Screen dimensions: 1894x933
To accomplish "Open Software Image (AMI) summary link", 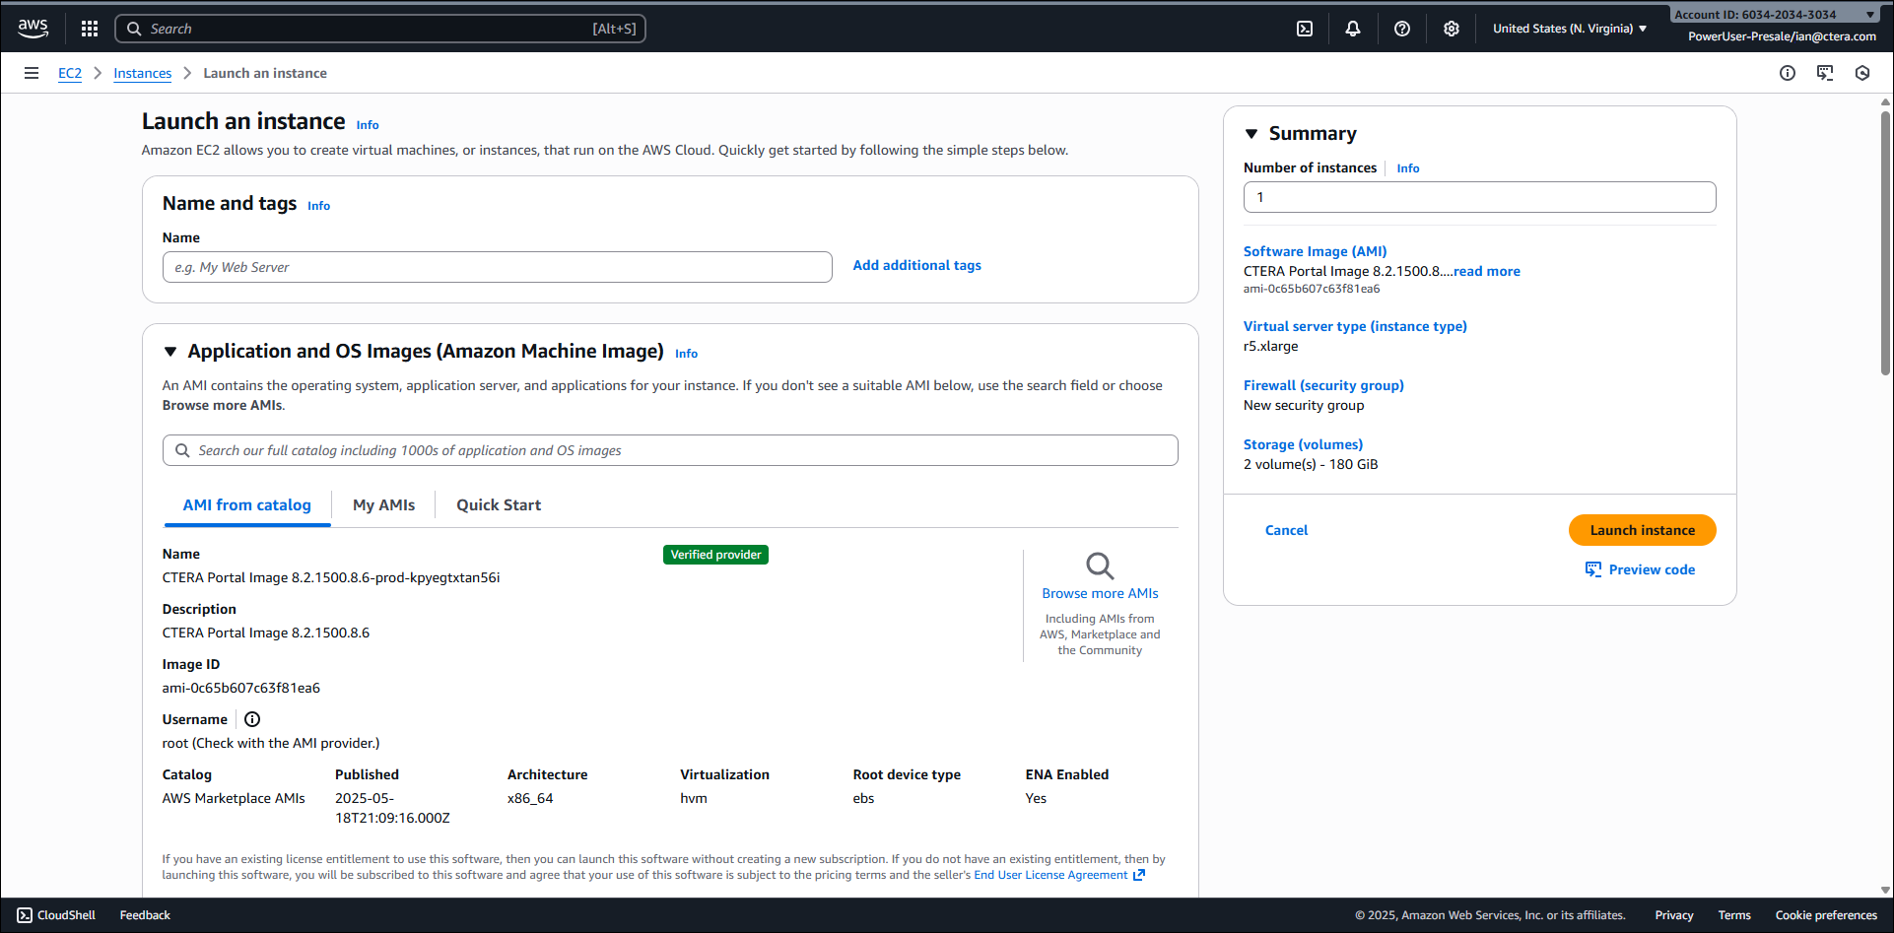I will click(1316, 251).
